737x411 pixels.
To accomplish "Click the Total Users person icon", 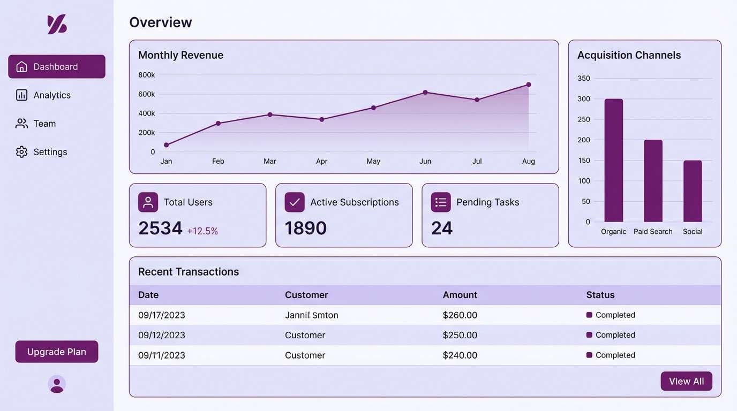I will coord(147,202).
